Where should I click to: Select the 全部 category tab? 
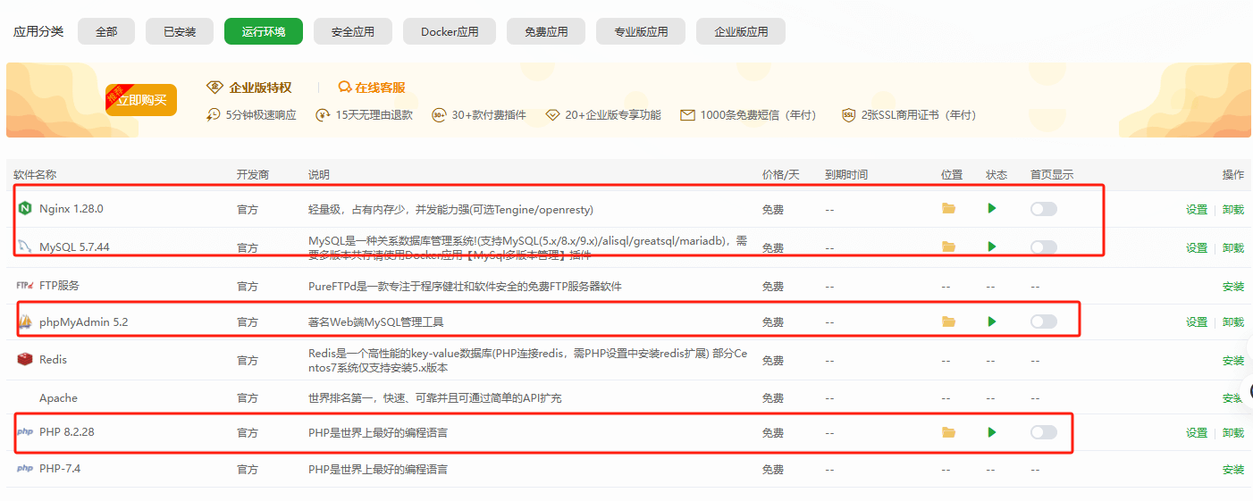coord(106,31)
